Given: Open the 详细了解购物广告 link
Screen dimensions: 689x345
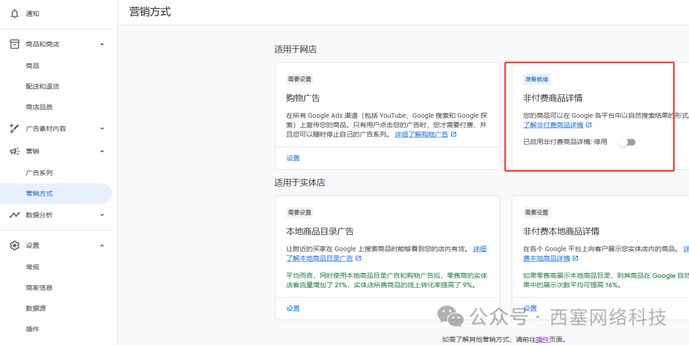Looking at the screenshot, I should point(422,134).
